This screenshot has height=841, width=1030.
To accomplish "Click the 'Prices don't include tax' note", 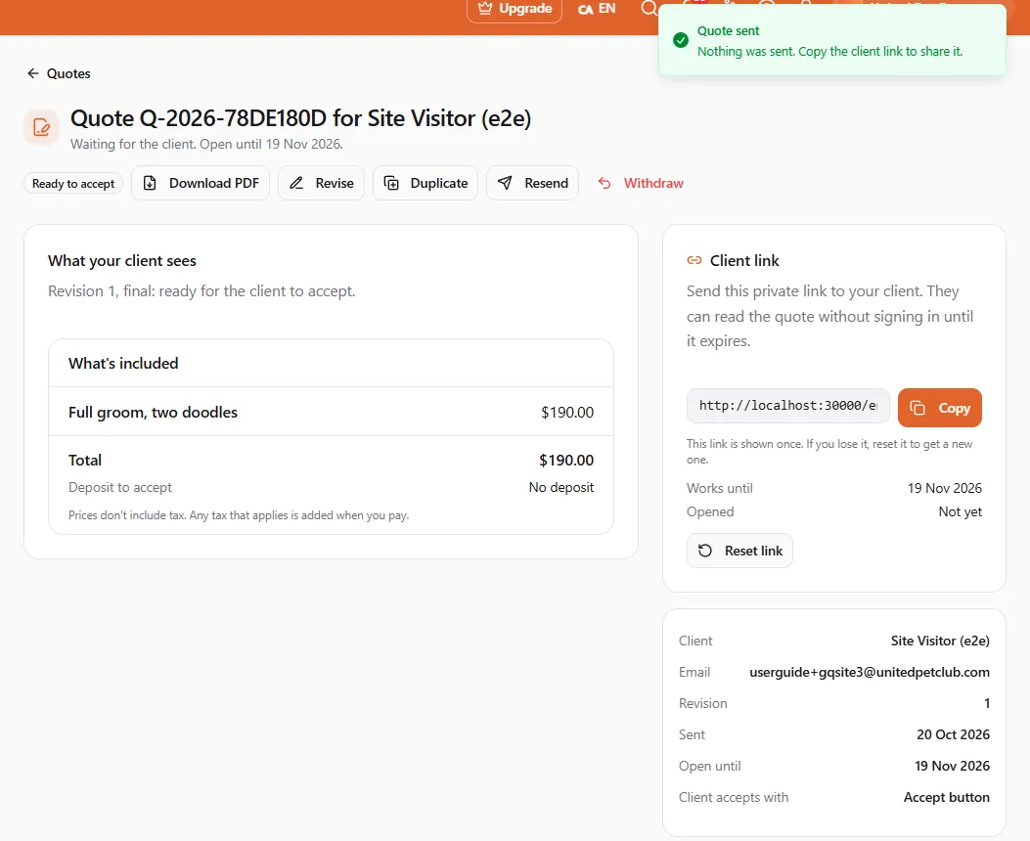I will [239, 515].
